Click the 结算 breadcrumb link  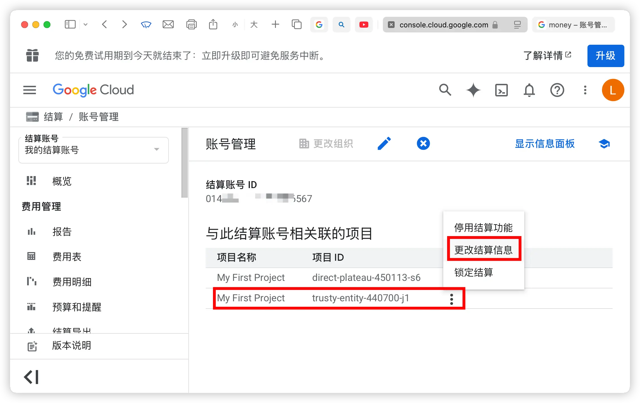pyautogui.click(x=53, y=117)
